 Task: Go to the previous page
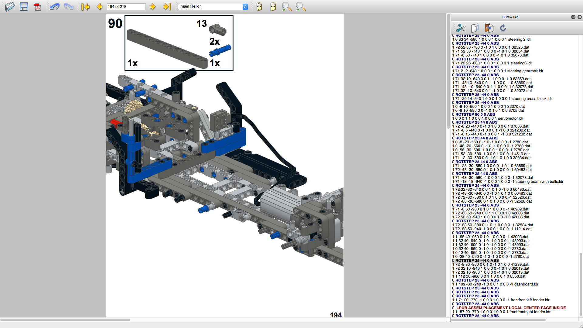click(99, 6)
